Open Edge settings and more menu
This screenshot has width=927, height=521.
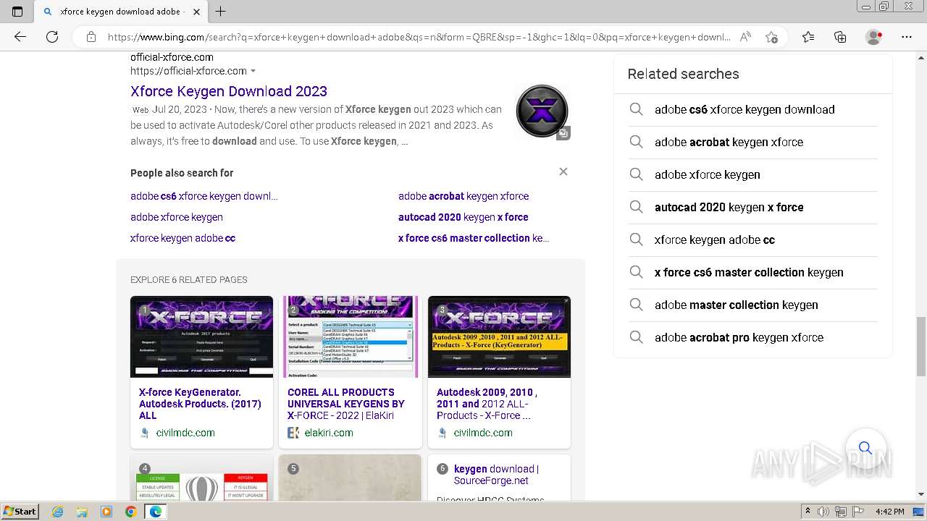click(907, 37)
